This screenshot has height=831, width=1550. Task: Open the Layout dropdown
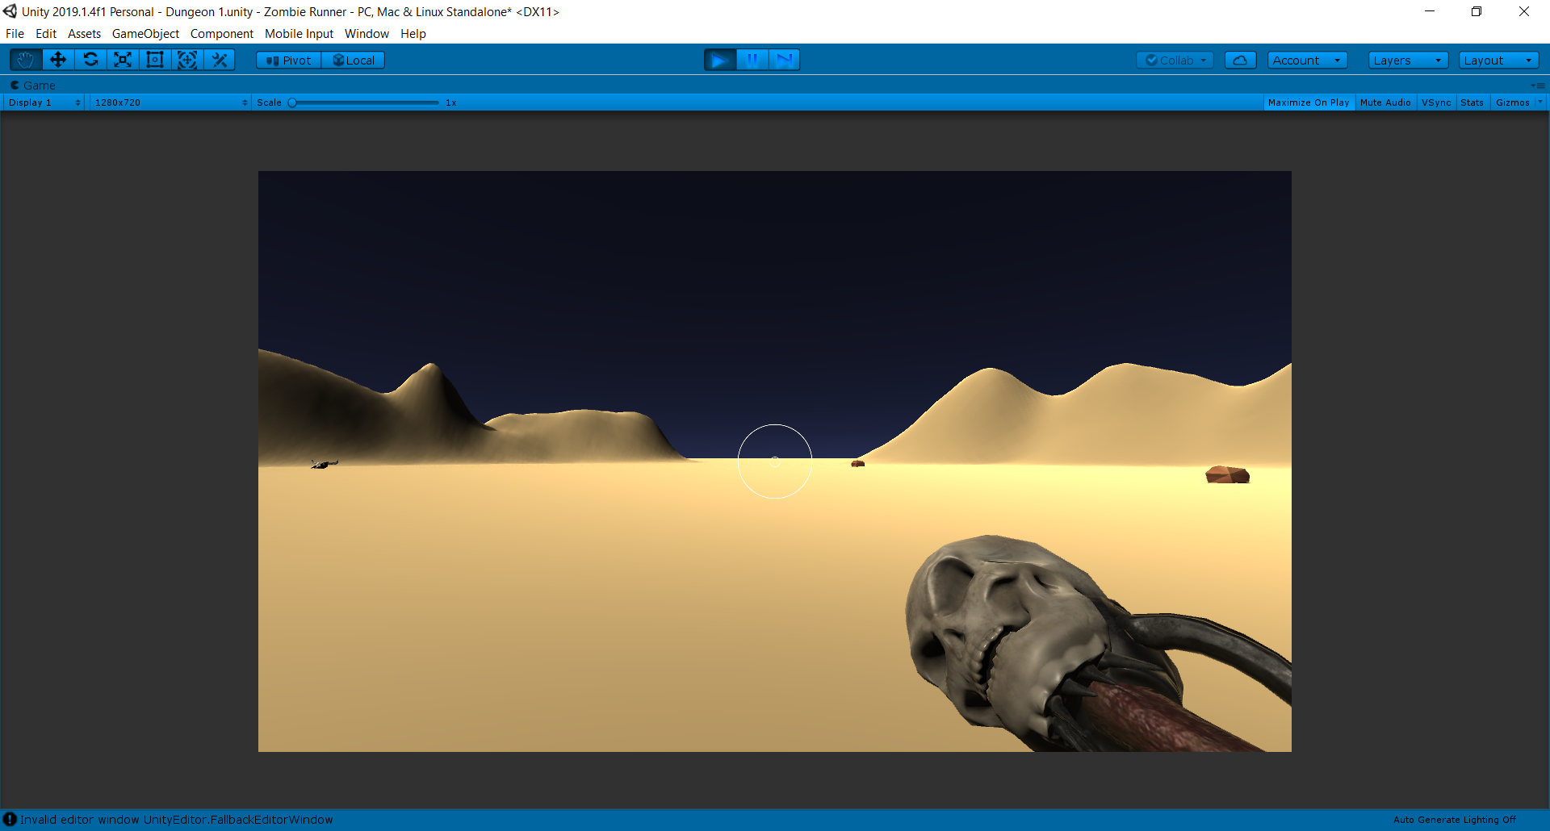click(x=1498, y=61)
